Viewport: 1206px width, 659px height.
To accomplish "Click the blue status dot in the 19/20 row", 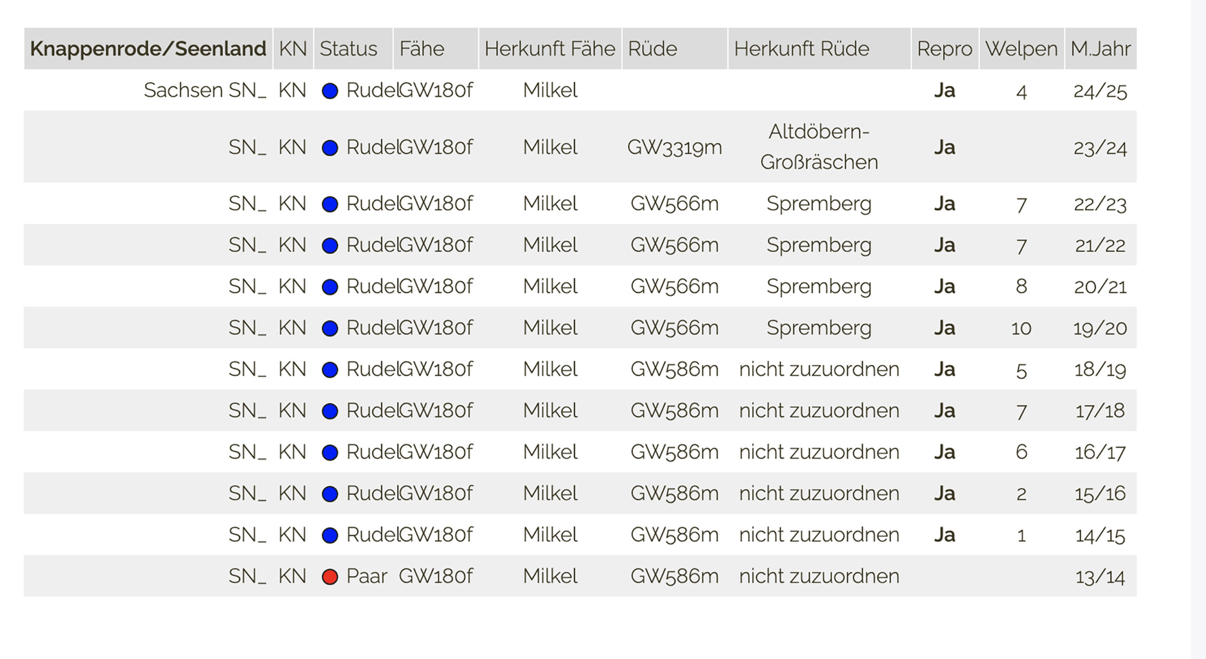I will [330, 328].
